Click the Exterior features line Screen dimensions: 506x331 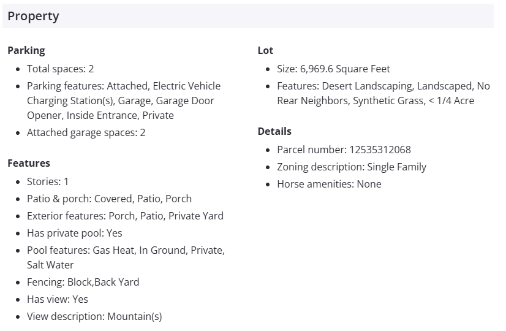(125, 216)
